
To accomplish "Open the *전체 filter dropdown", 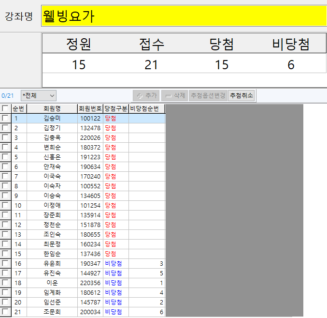I will [x=39, y=96].
